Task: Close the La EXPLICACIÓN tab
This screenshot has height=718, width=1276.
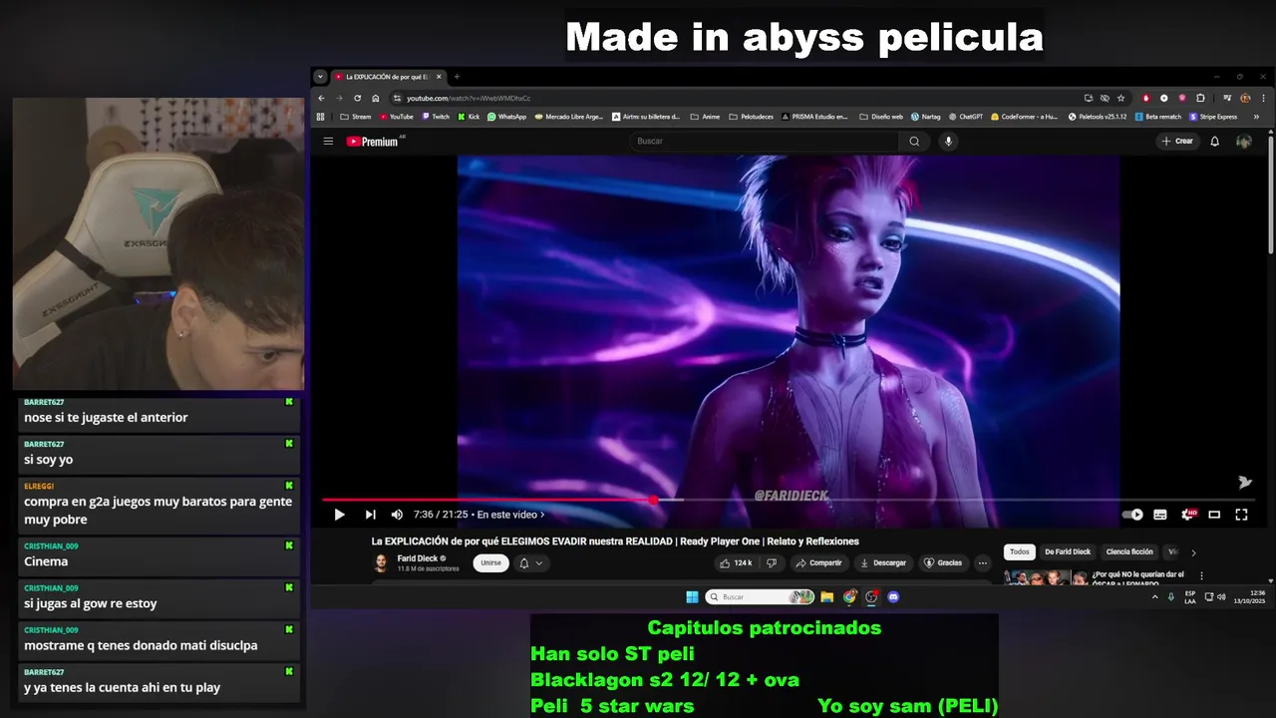Action: (439, 76)
